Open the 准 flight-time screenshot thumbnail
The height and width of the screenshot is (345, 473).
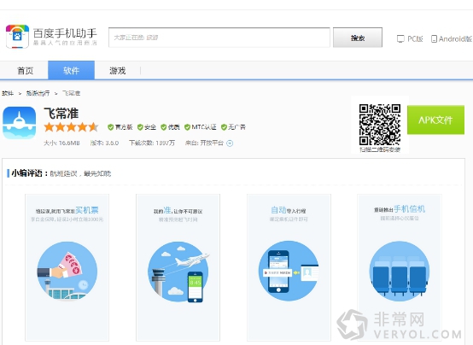coord(178,267)
